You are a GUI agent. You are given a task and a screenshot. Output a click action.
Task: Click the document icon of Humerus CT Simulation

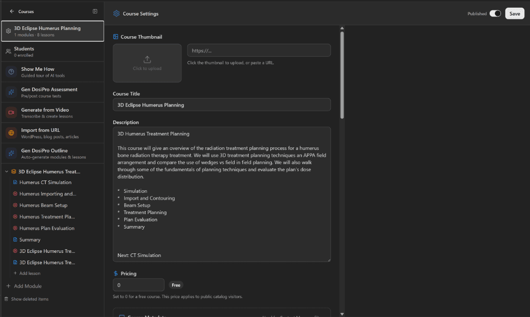click(15, 182)
